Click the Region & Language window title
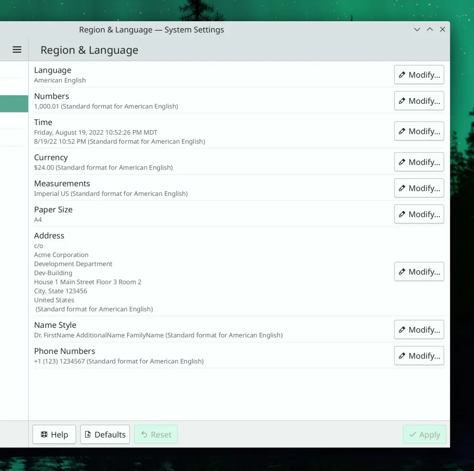 151,29
